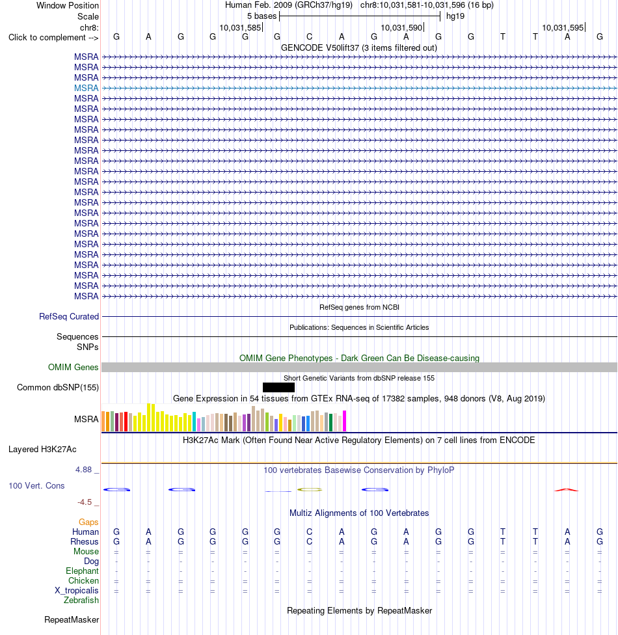
Task: Open the GENCODE V50lift37 track title
Action: 359,47
